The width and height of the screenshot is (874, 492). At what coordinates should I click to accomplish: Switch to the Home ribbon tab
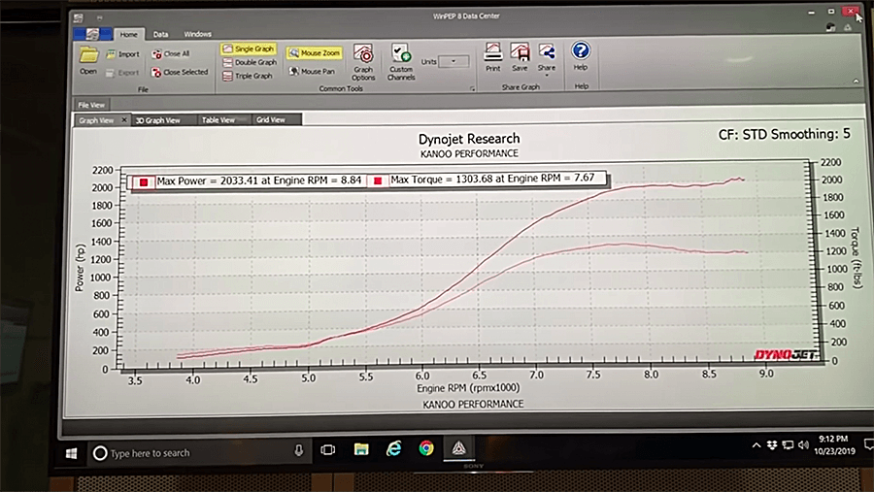click(129, 35)
